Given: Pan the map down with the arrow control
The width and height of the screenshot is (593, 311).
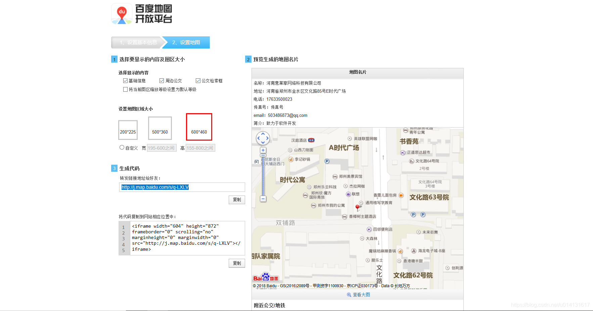Looking at the screenshot, I should coord(263,143).
